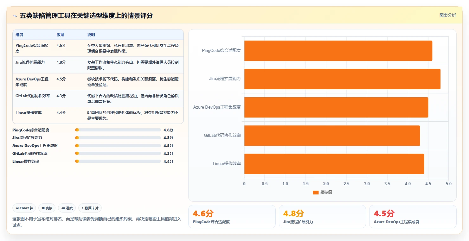Click the GitLab代码协作效率 progress bar
This screenshot has height=241, width=469.
118,154
